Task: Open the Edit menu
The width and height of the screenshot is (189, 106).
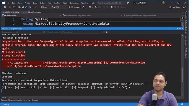Action: [x=14, y=3]
